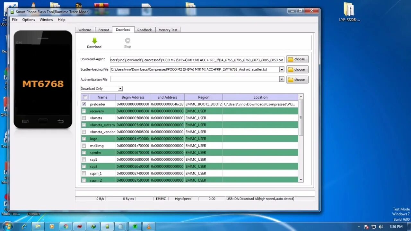The height and width of the screenshot is (231, 411).
Task: Check the scp2 partition checkbox
Action: (x=84, y=167)
